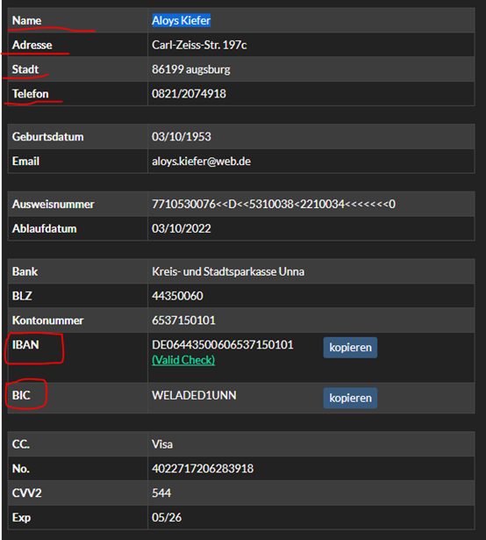Screen dimensions: 486x540
Task: Click the Exp value cell
Action: [x=311, y=517]
